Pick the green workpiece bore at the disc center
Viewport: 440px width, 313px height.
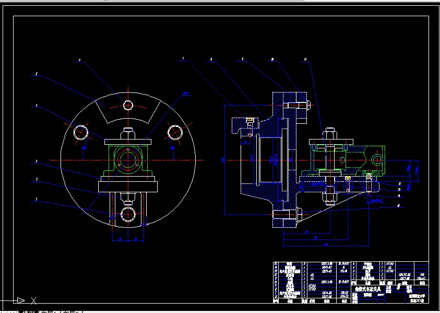(128, 159)
